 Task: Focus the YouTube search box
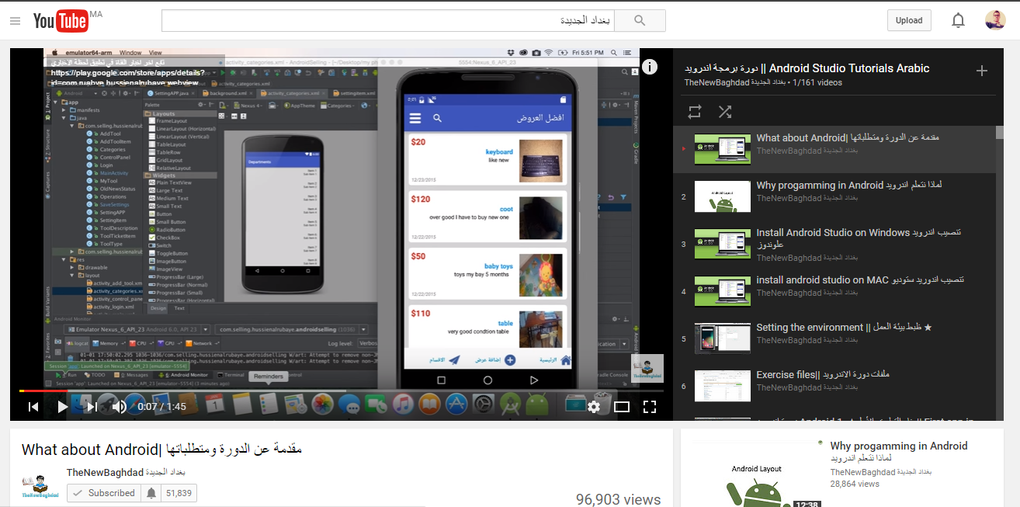tap(388, 21)
